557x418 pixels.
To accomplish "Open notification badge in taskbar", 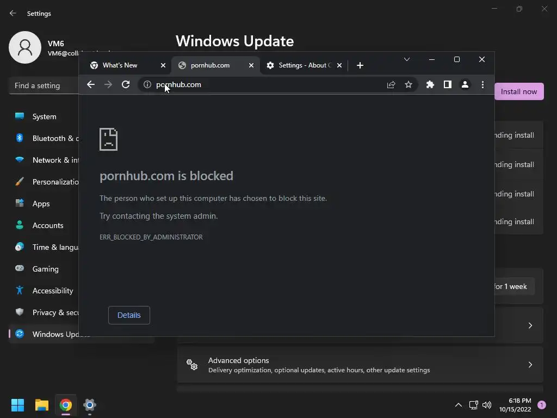I will [x=542, y=405].
